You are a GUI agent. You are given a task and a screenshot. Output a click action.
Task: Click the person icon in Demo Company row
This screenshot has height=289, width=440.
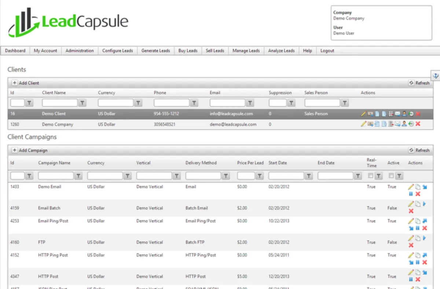click(404, 124)
